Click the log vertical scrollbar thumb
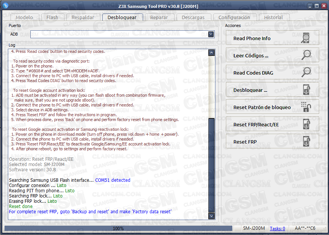The height and width of the screenshot is (235, 329). (211, 165)
